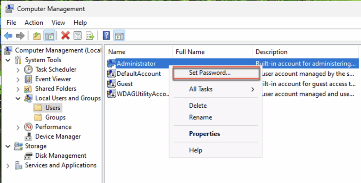Expand the Task Scheduler node arrow
Viewport: 361px width, 183px height.
[x=18, y=70]
